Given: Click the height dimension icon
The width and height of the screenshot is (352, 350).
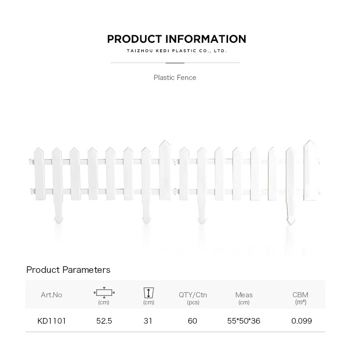Looking at the screenshot, I should [148, 293].
